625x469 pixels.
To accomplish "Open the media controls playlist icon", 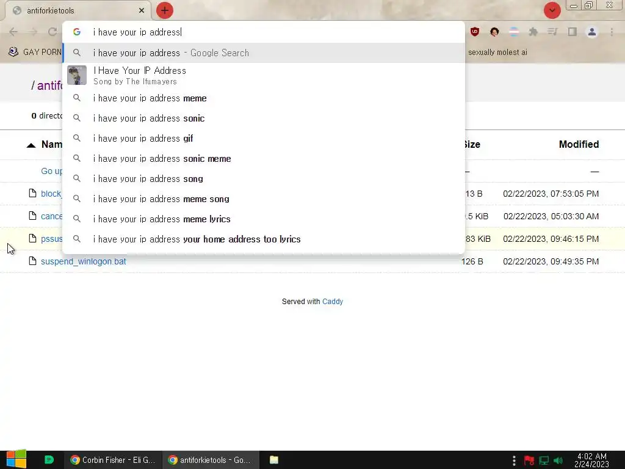I will pyautogui.click(x=552, y=32).
